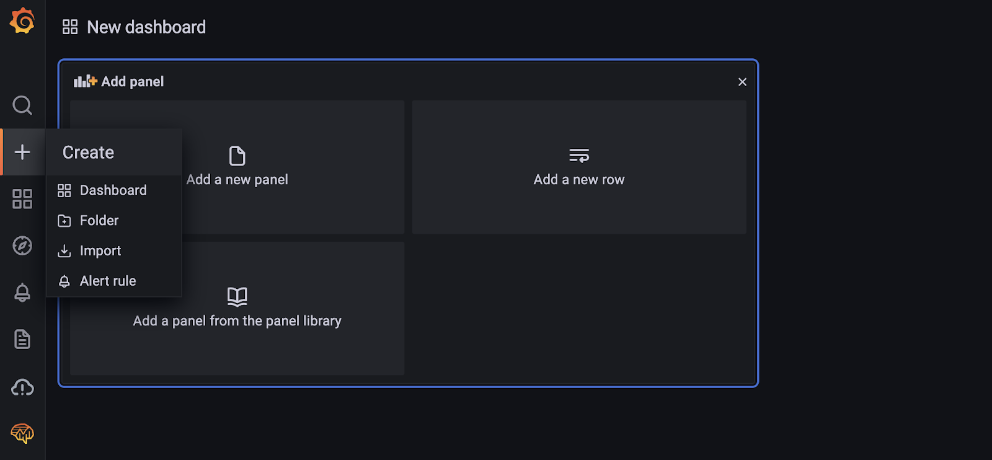Image resolution: width=992 pixels, height=460 pixels.
Task: Select Dashboard from the Create menu
Action: tap(113, 190)
